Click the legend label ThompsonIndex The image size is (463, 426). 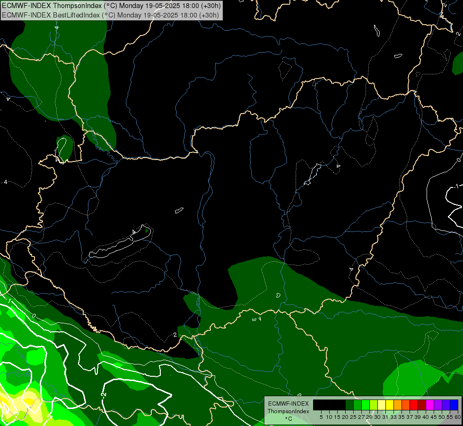288,411
